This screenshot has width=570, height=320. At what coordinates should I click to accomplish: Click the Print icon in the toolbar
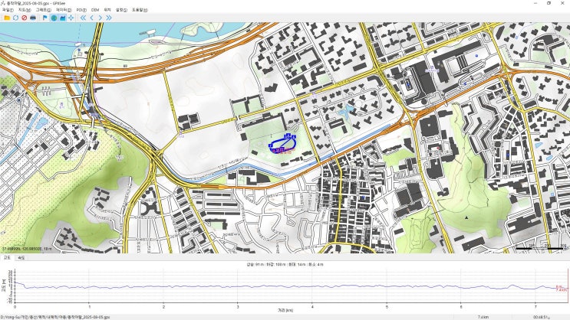33,18
